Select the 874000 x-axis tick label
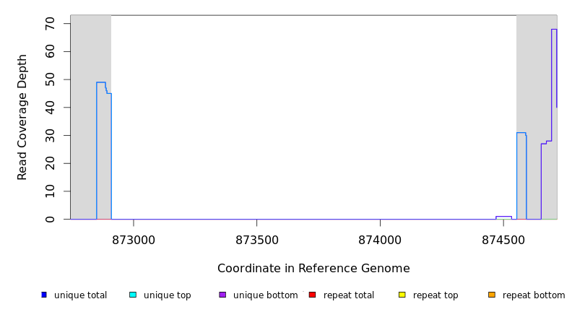 pyautogui.click(x=381, y=240)
